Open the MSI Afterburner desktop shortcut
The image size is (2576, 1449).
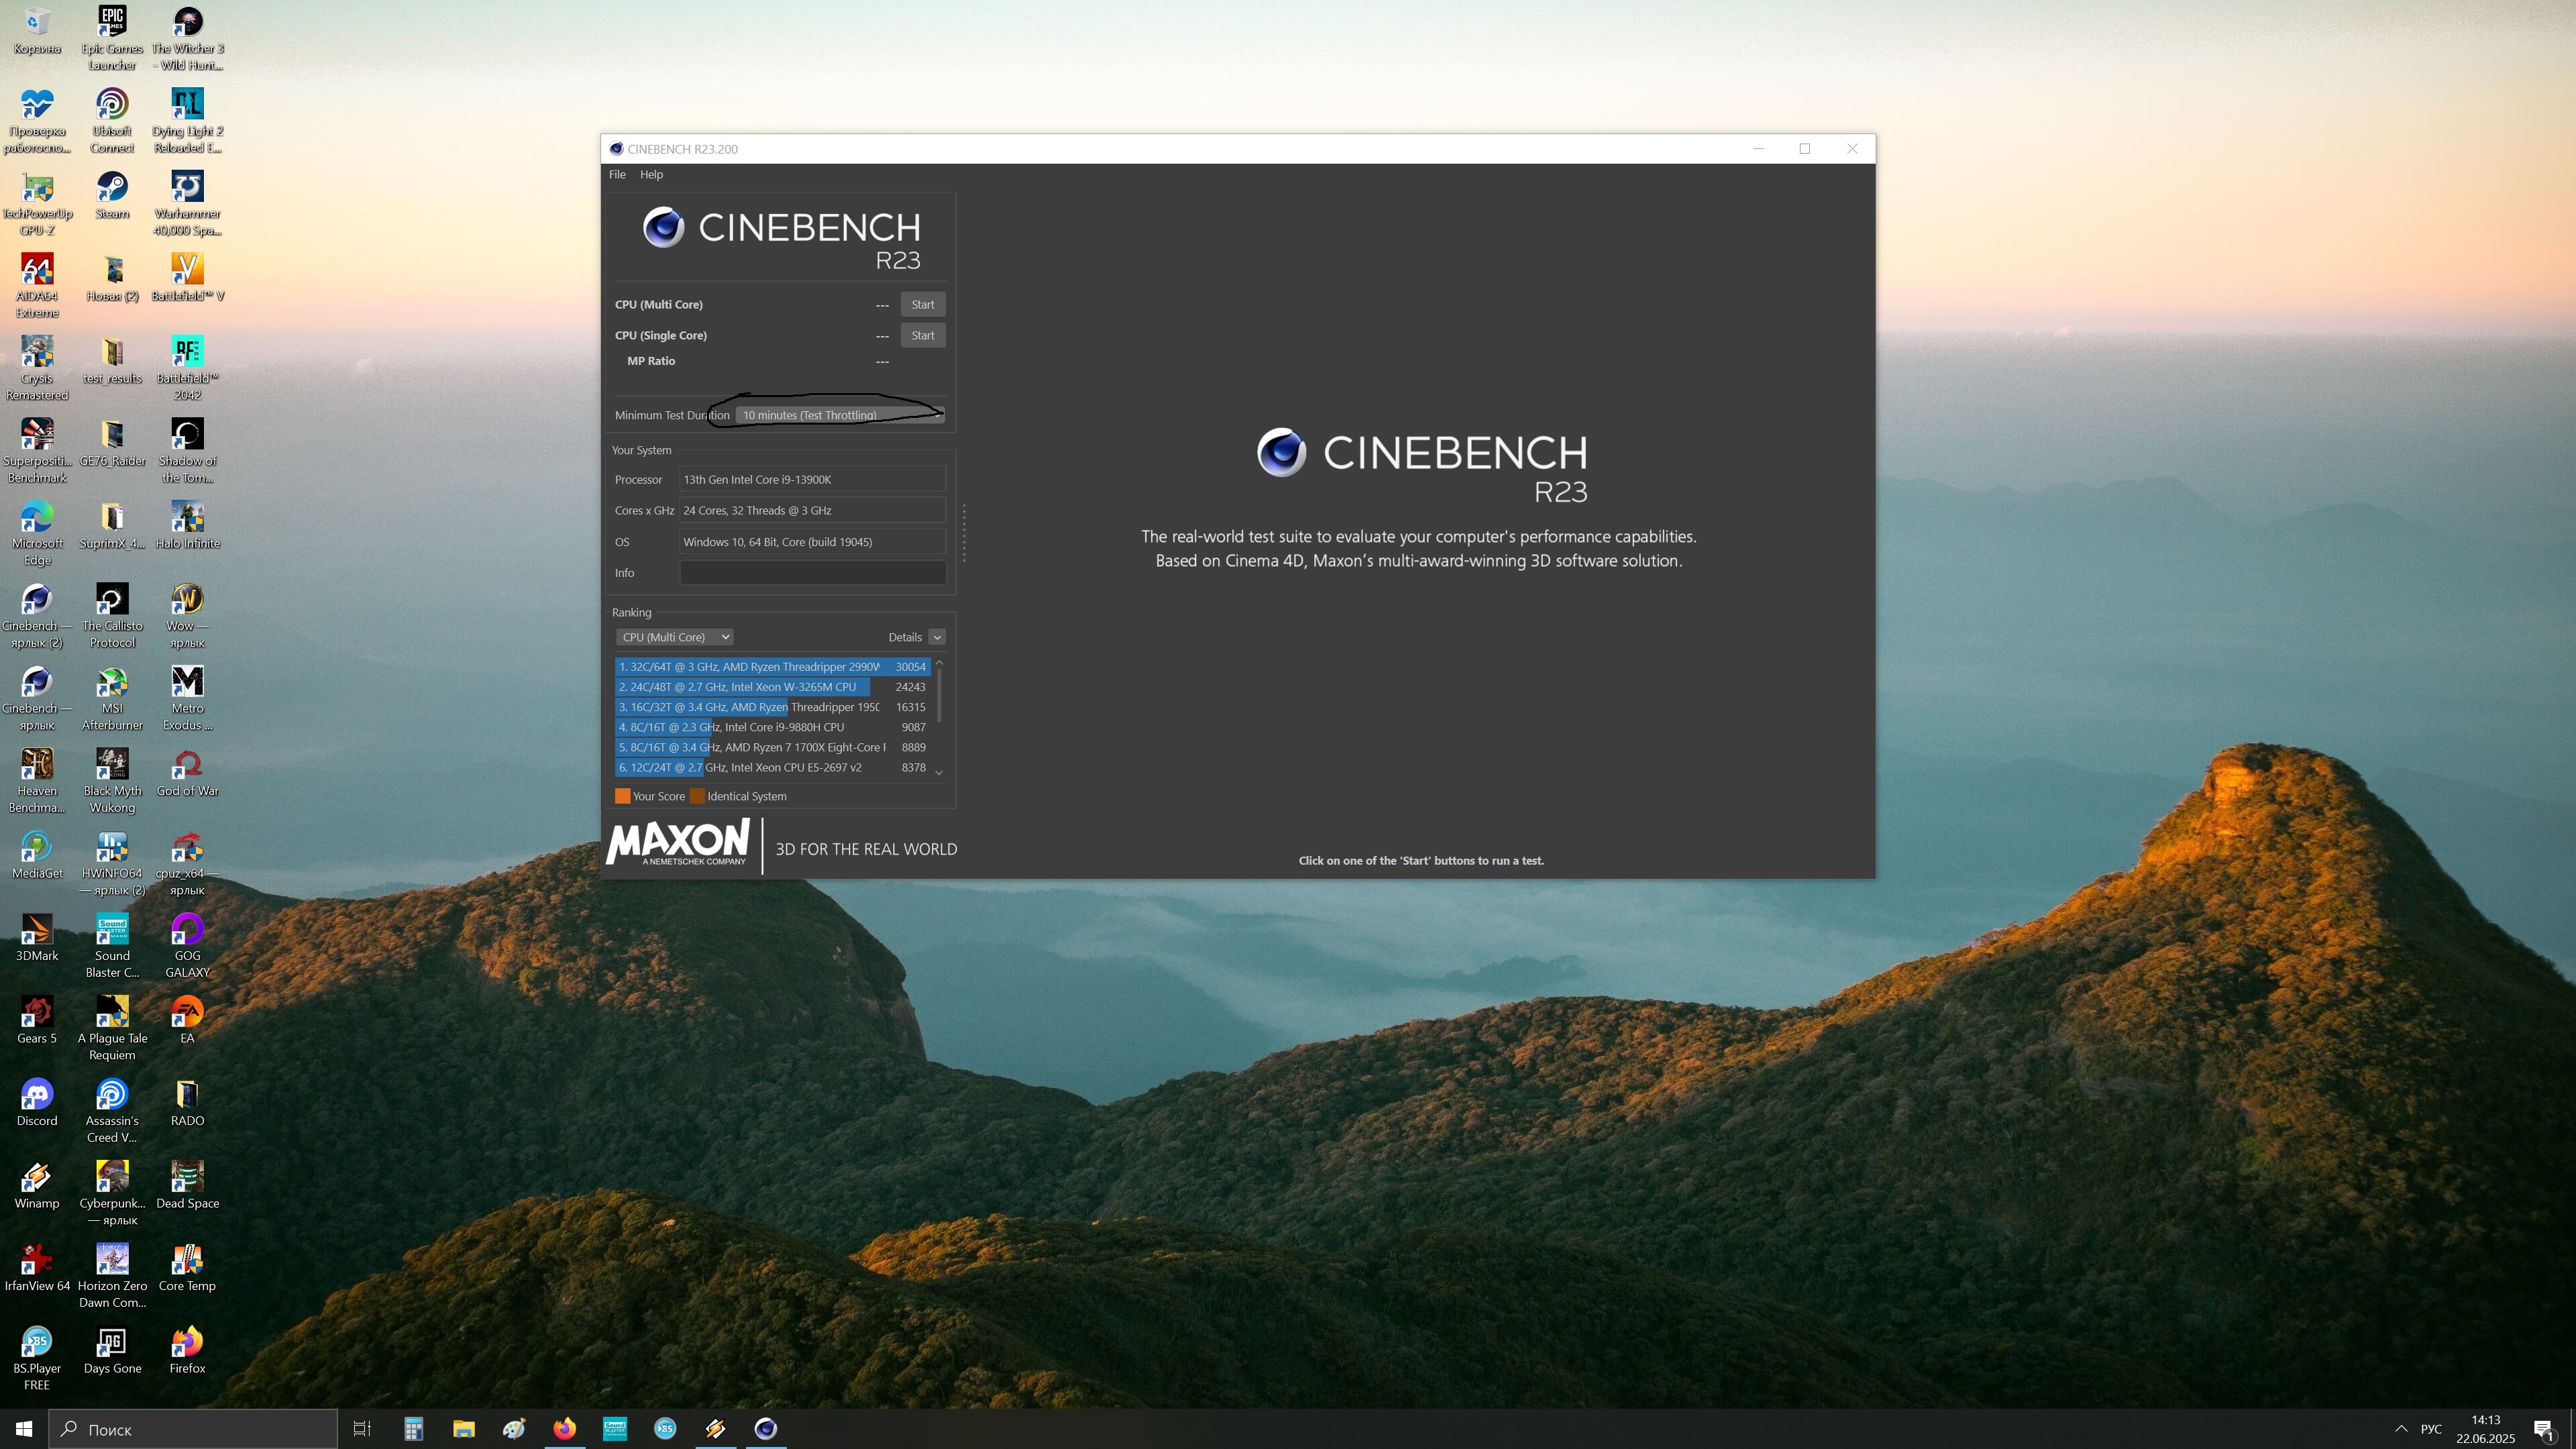pos(112,683)
